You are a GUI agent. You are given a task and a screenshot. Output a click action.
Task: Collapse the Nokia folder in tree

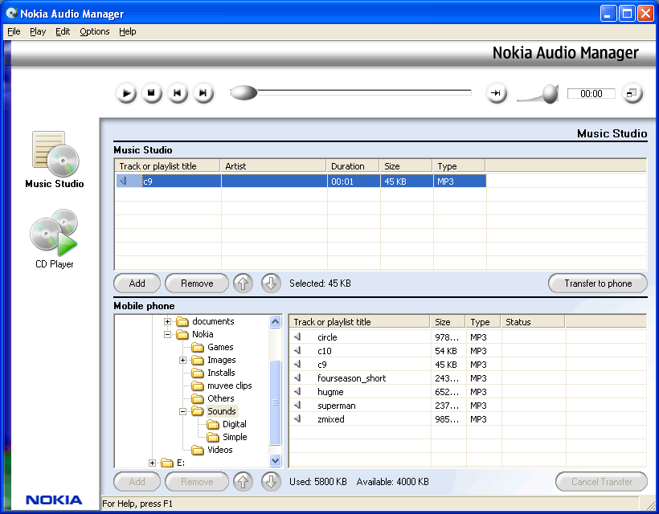tap(169, 334)
